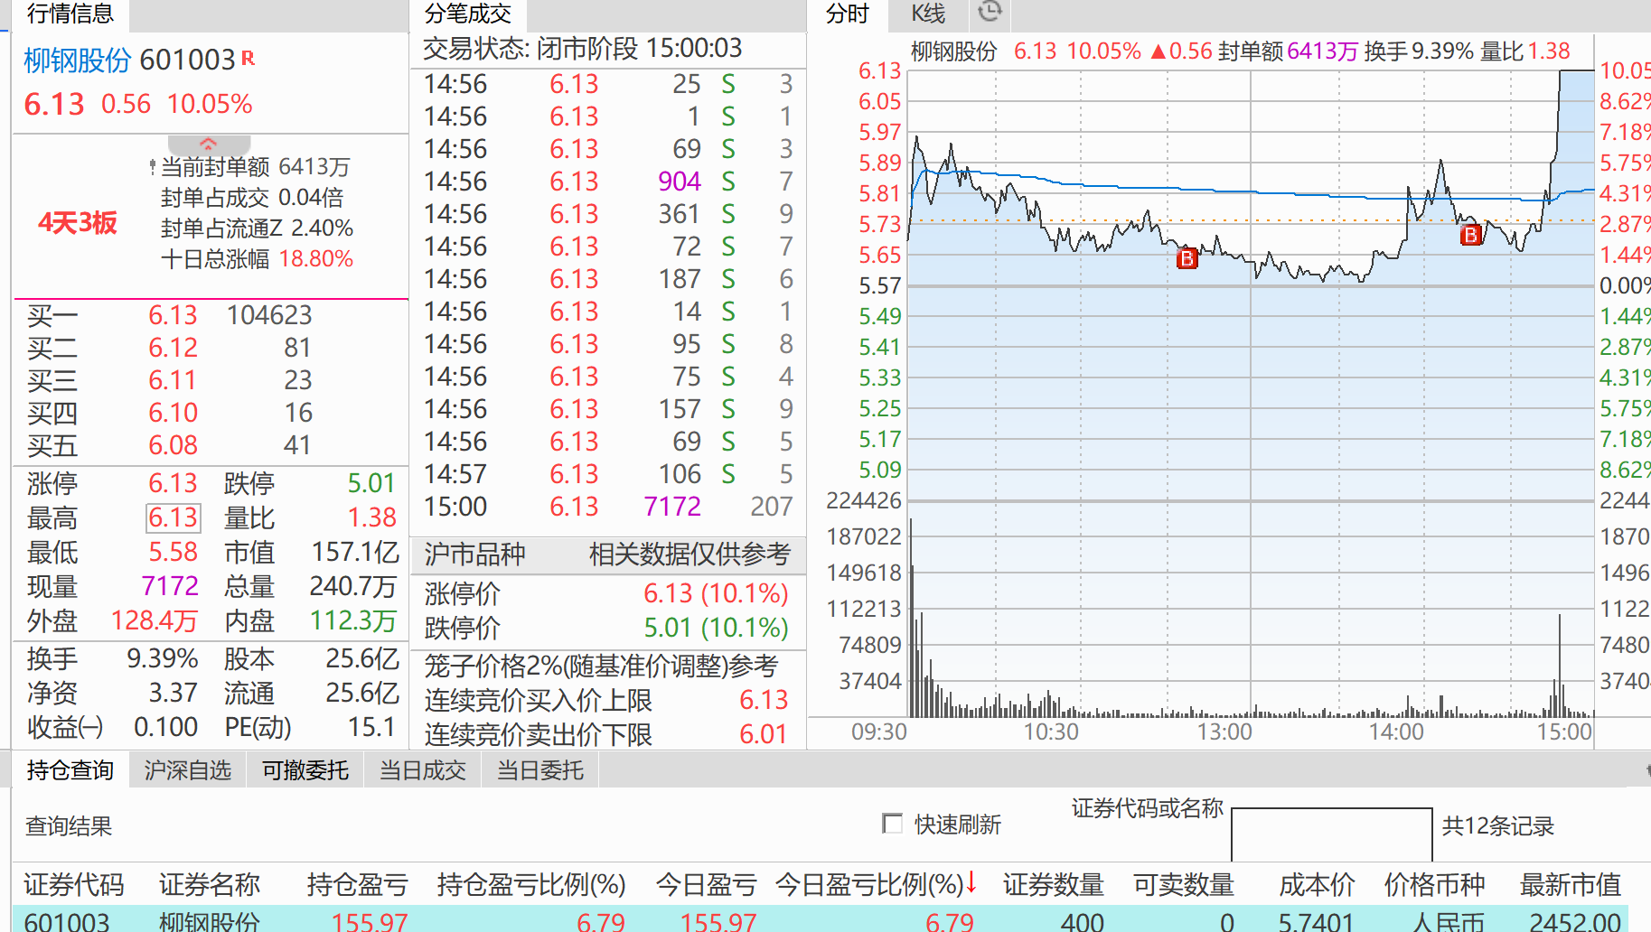Click the 最低 value 5.58
This screenshot has width=1651, height=932.
click(x=173, y=552)
